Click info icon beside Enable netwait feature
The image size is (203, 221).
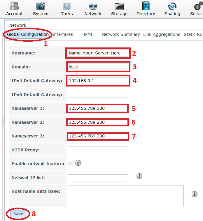pos(78,163)
